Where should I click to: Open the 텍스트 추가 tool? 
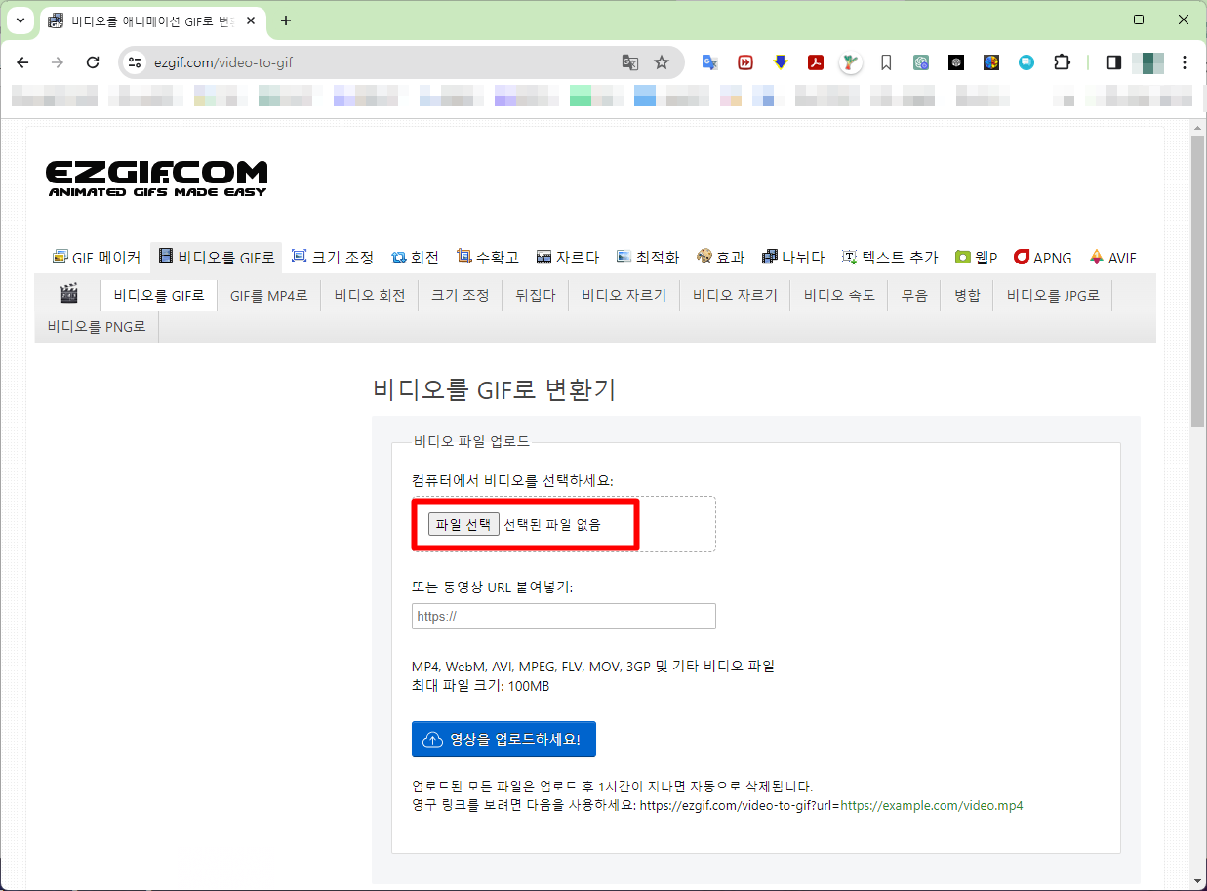pyautogui.click(x=890, y=258)
